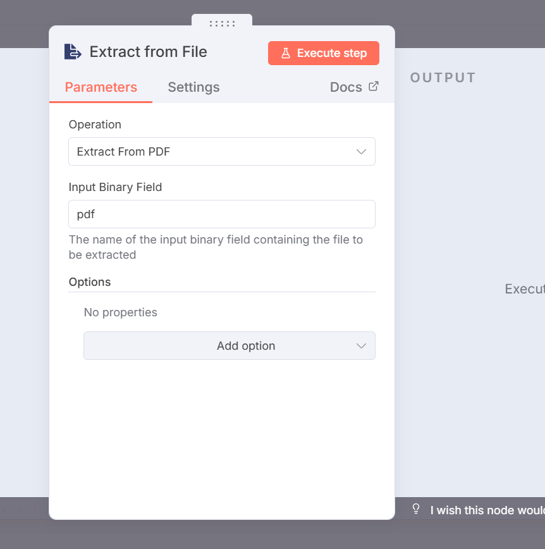Click the chevron arrow on Add option

coord(361,346)
